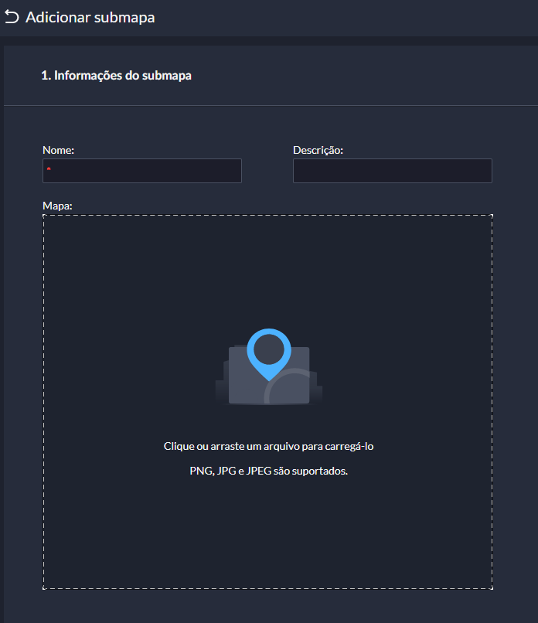The image size is (538, 623).
Task: Click the Nome input field
Action: point(142,171)
